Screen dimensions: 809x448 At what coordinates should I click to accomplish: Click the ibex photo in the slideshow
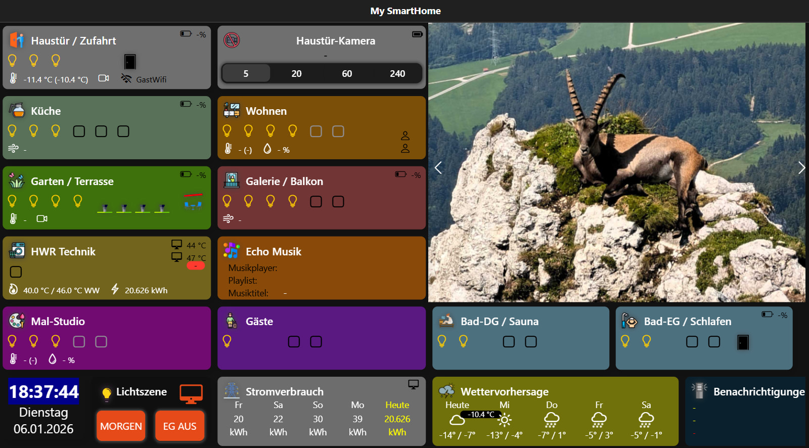click(x=617, y=162)
